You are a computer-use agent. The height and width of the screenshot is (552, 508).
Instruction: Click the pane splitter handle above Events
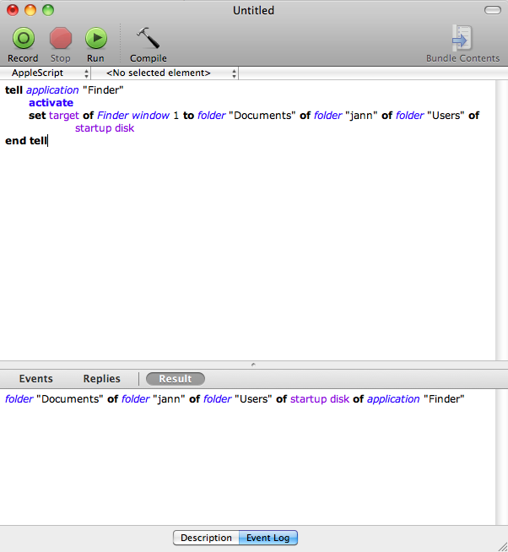253,364
